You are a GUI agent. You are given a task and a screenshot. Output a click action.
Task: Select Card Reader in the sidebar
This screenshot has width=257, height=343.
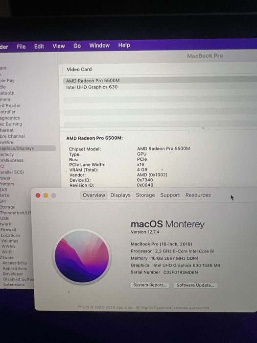click(x=10, y=105)
